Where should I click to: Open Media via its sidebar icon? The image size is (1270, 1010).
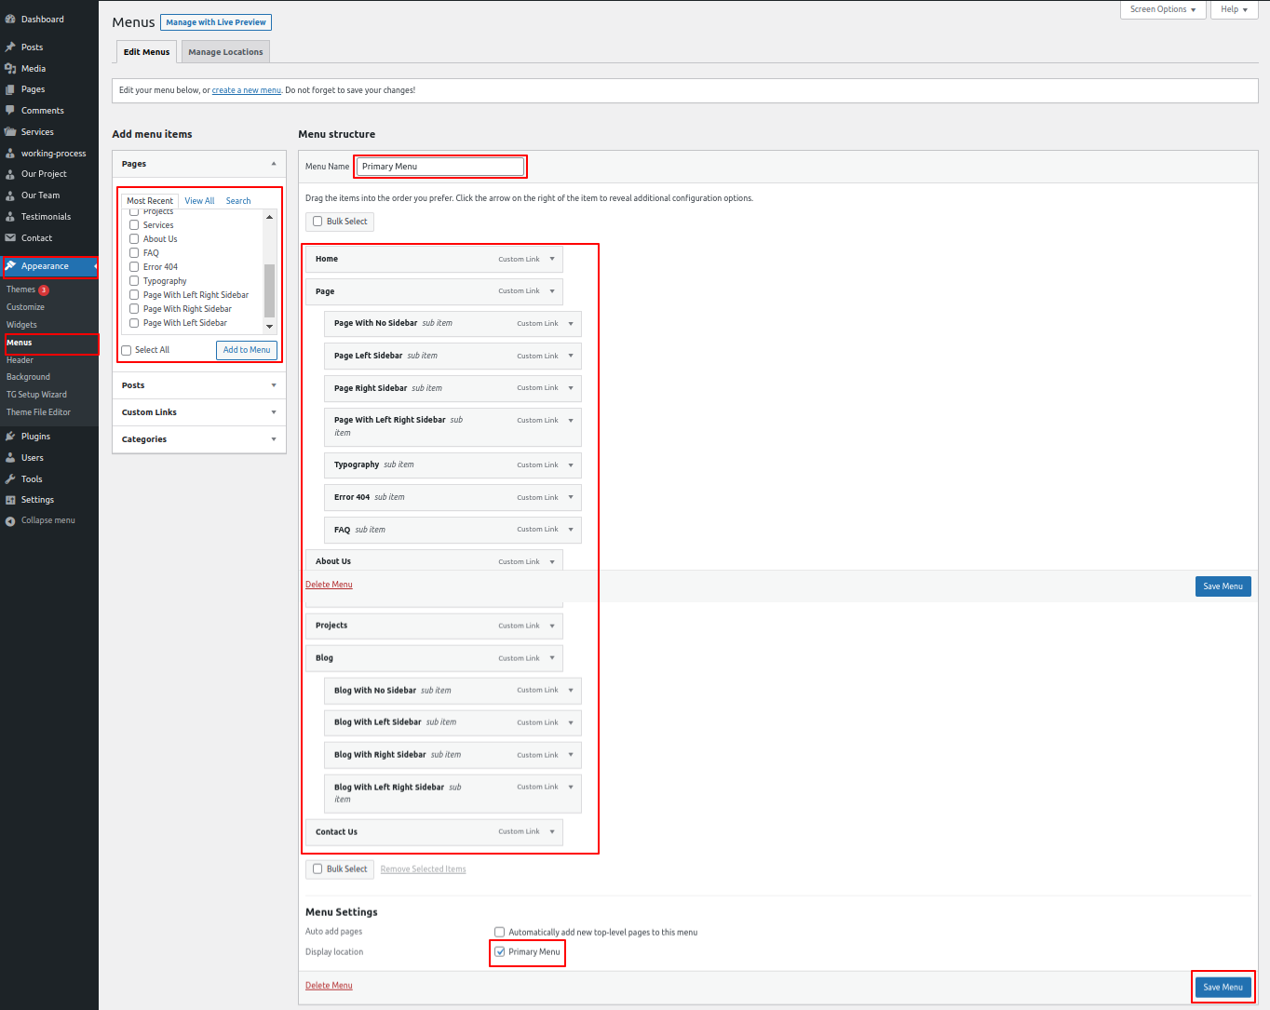click(x=10, y=69)
